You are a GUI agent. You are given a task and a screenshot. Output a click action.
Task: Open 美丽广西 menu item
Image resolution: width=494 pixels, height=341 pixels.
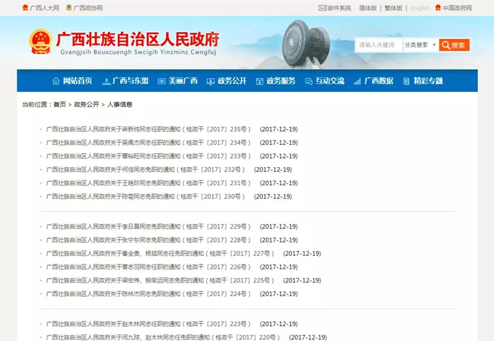pos(183,81)
